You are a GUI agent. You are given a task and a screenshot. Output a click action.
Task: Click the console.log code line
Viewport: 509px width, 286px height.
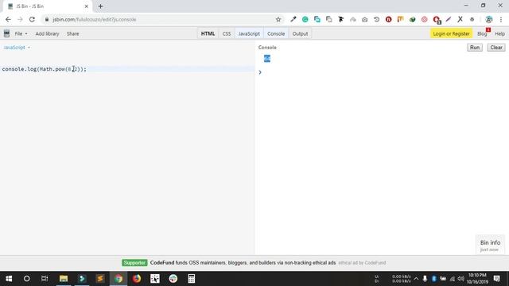click(45, 69)
